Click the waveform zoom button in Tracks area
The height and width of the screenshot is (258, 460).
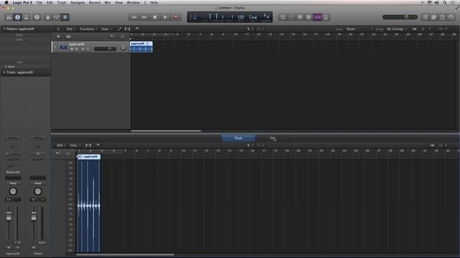tap(414, 29)
